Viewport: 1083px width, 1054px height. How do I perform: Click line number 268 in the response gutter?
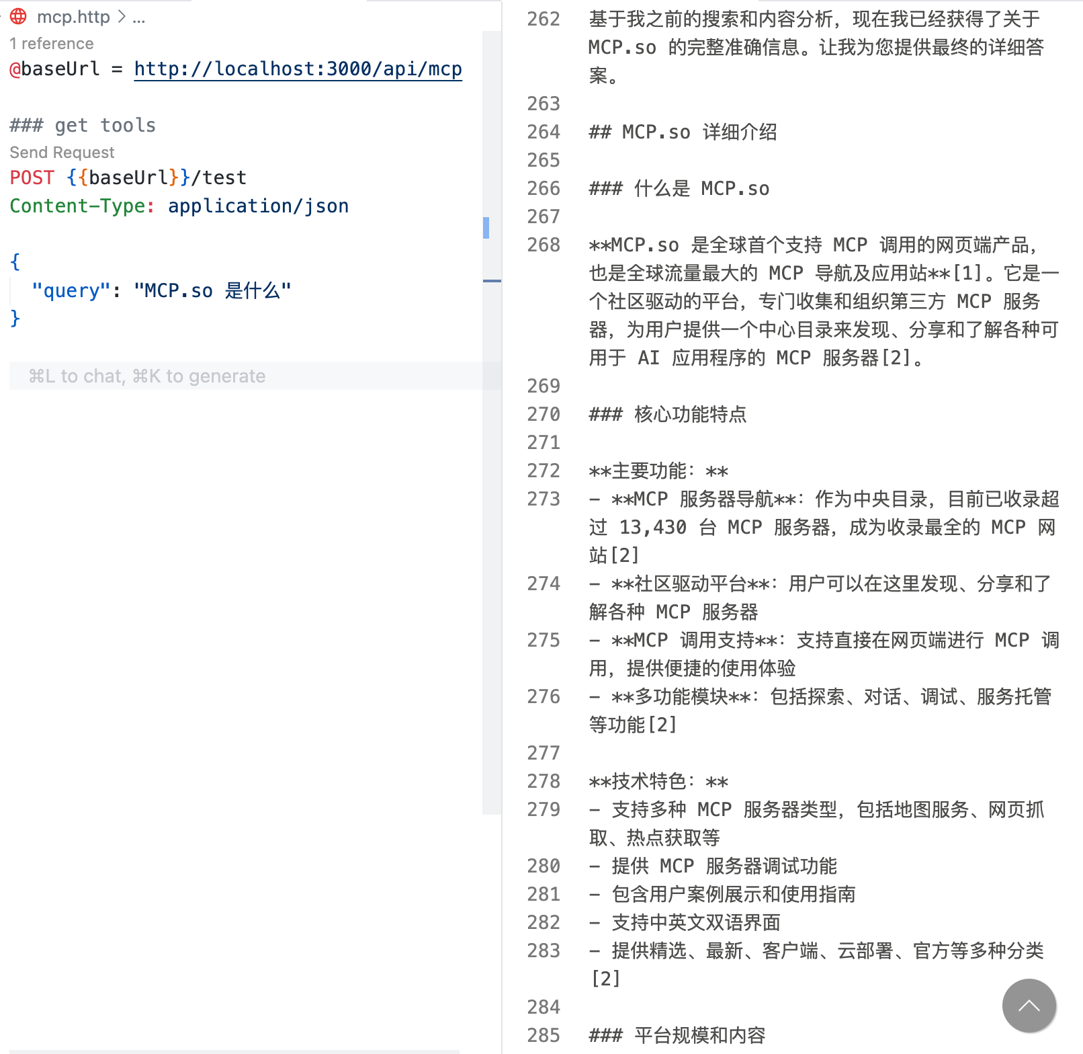click(543, 245)
